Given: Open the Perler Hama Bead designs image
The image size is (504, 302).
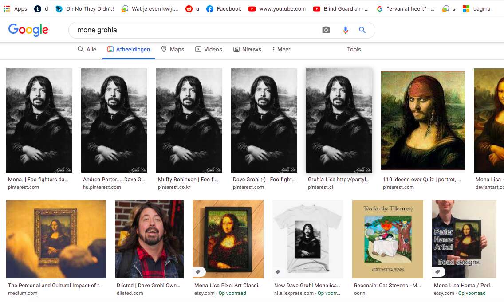Looking at the screenshot, I should point(464,239).
